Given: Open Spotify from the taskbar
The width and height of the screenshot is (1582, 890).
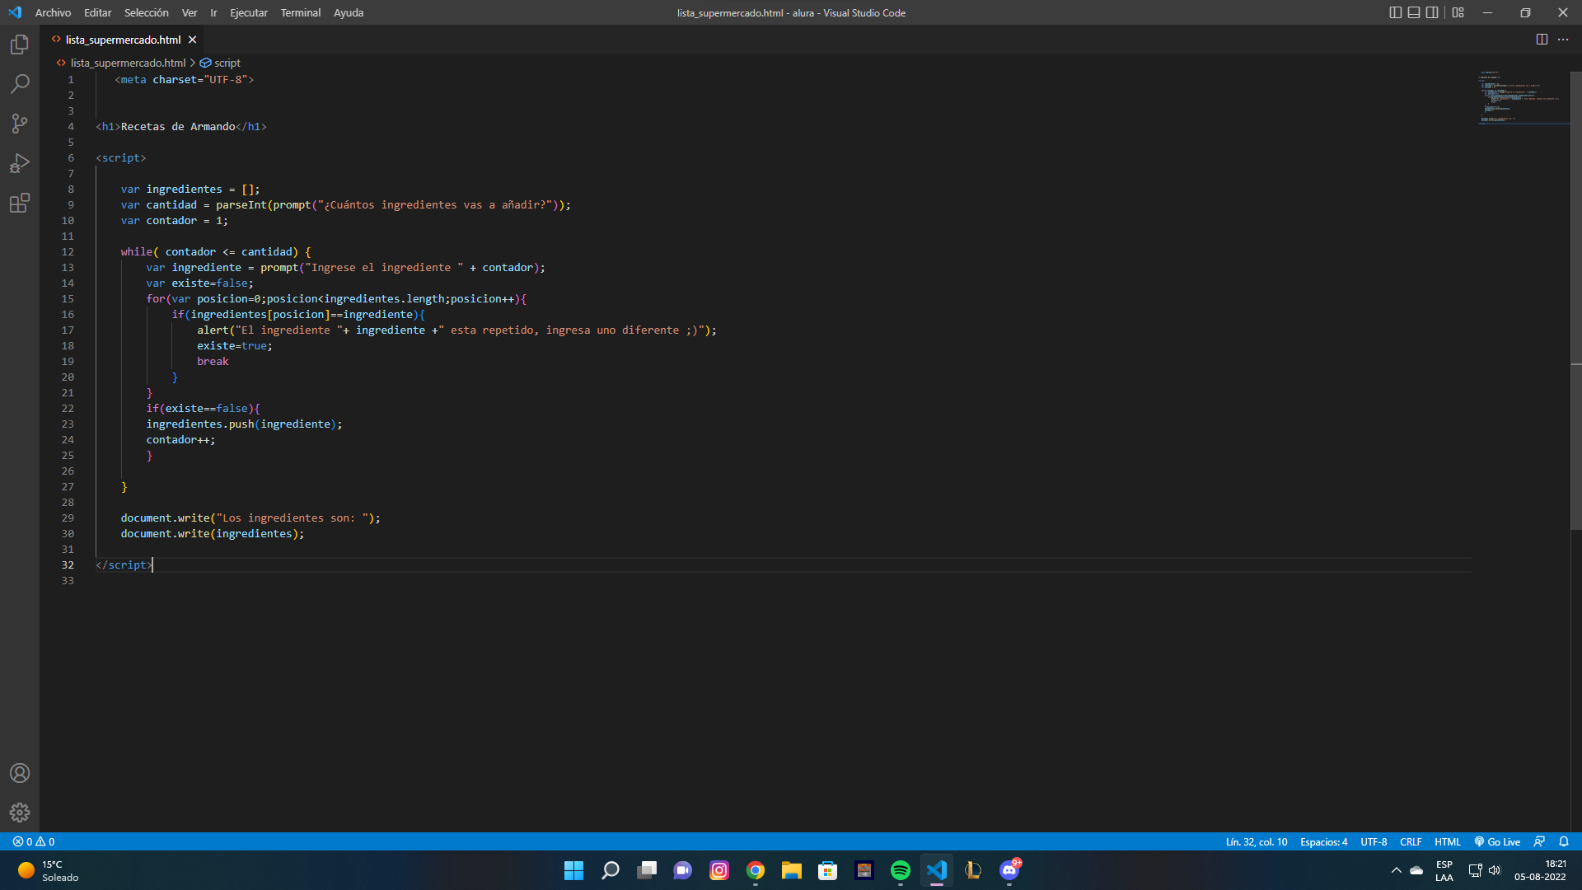Looking at the screenshot, I should pos(901,870).
